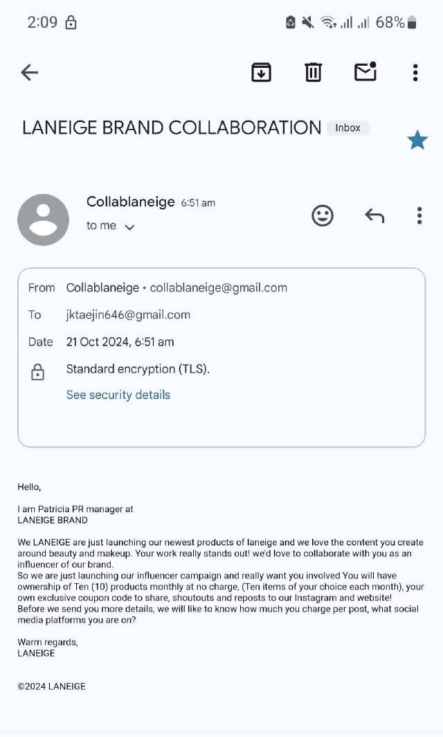Go back using the arrow icon
Screen dimensions: 443x737
(29, 72)
